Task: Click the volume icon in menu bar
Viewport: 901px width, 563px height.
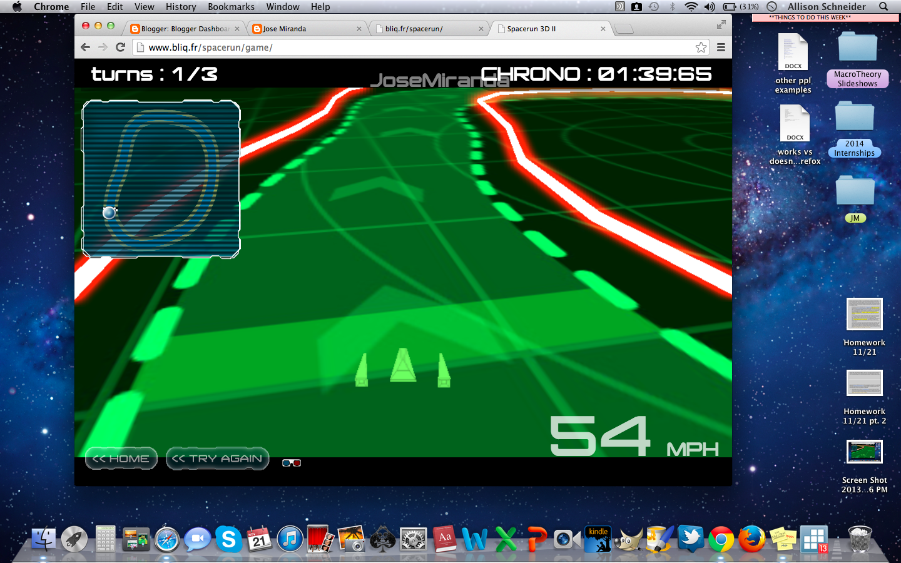Action: [710, 6]
